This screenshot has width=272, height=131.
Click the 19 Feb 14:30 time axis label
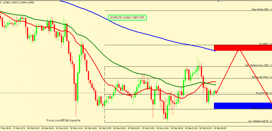point(162,129)
